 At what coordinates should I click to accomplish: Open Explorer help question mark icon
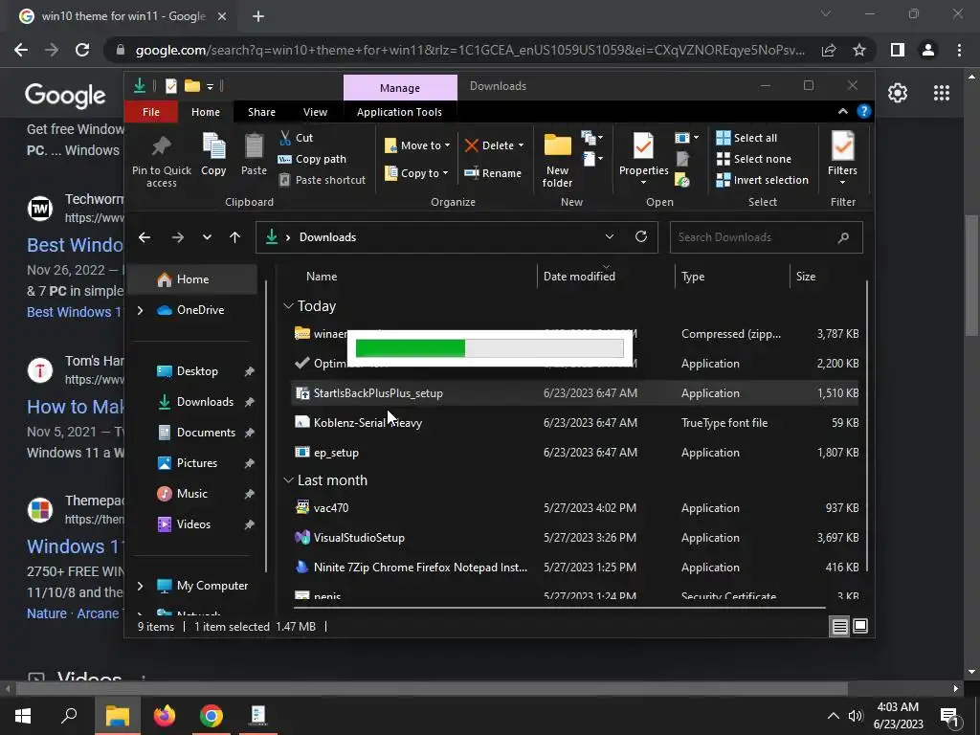click(864, 111)
